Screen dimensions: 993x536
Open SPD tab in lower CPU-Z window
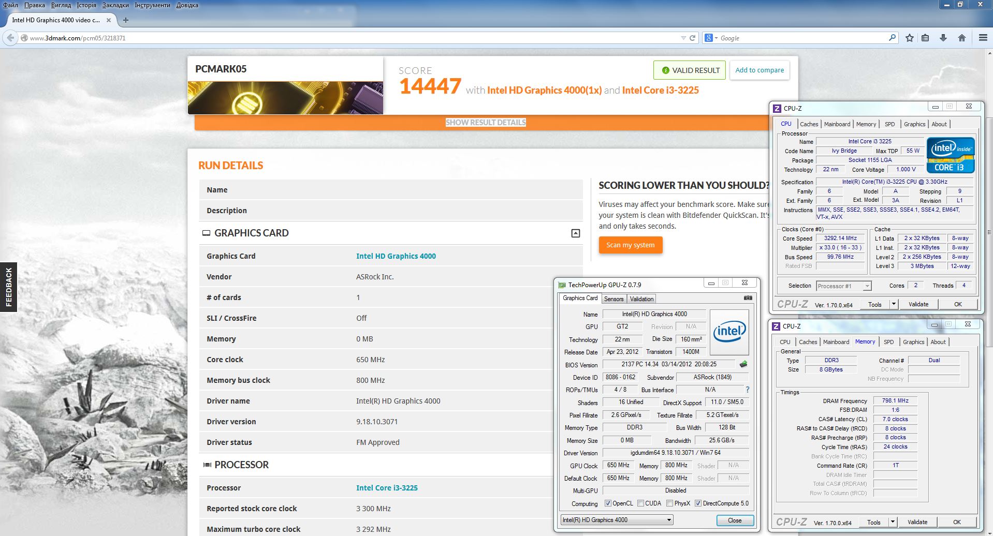point(889,342)
